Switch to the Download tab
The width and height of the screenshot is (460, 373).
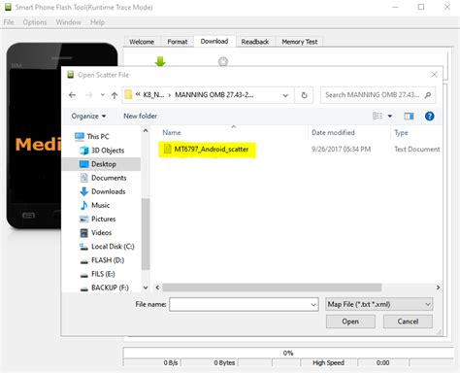(x=214, y=41)
